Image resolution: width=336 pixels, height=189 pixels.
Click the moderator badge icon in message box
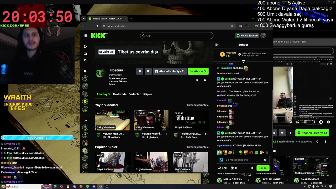point(221,160)
